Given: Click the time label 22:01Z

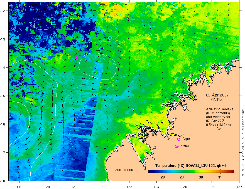Looking at the screenshot, I should pyautogui.click(x=216, y=100).
